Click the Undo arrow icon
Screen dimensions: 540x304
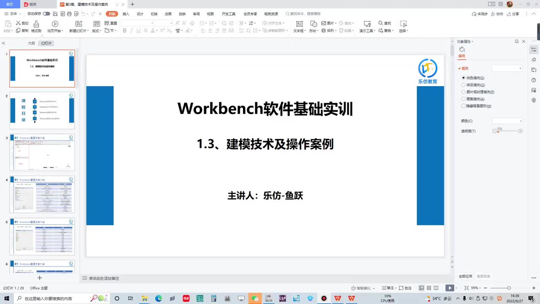83,14
